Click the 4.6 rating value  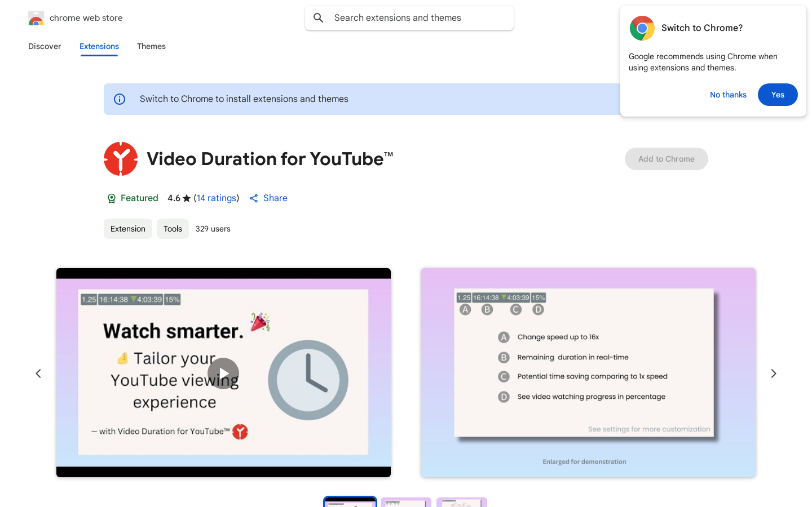(174, 198)
